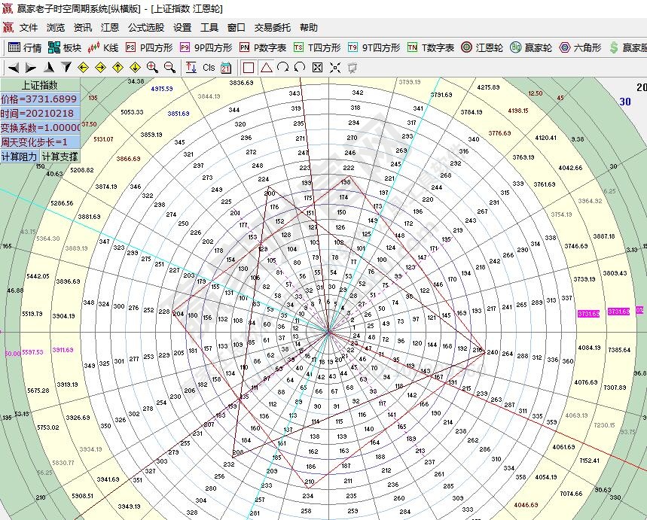The width and height of the screenshot is (647, 520).
Task: Click the yellow up arrow diamond icon
Action: point(118,67)
